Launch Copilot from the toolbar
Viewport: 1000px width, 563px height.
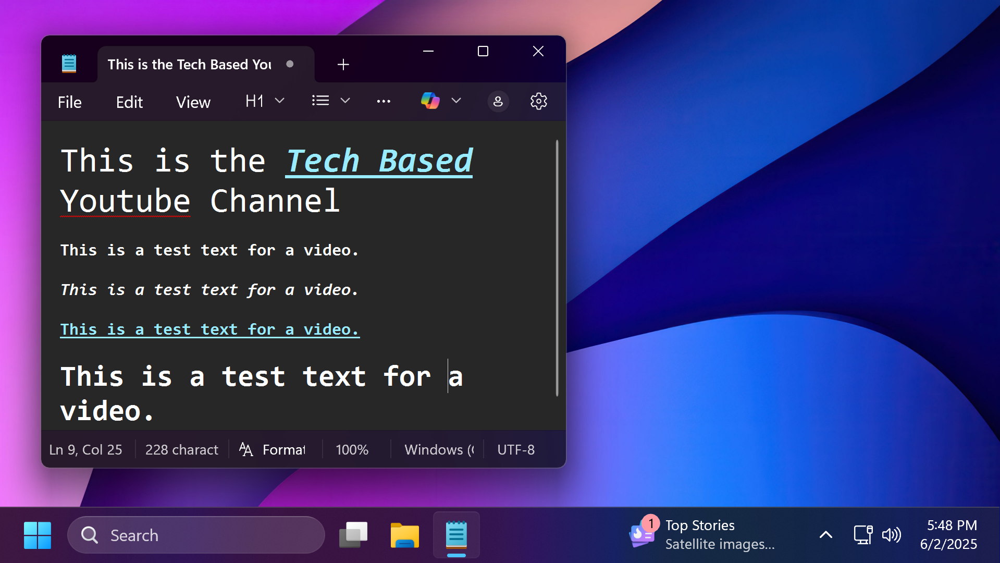tap(430, 101)
